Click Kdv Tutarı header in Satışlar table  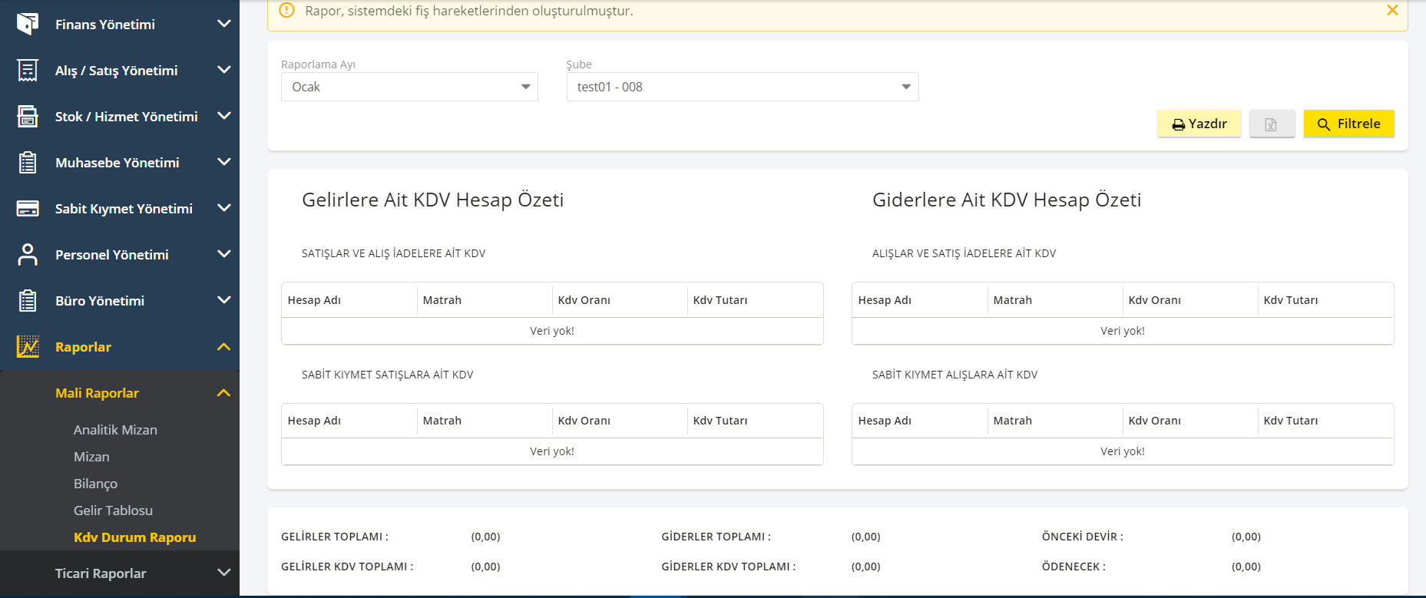720,300
